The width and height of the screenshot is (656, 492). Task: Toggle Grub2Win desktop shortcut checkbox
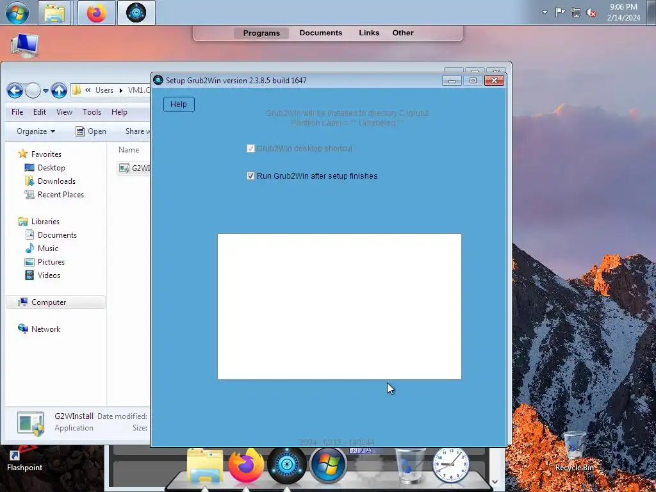coord(250,149)
